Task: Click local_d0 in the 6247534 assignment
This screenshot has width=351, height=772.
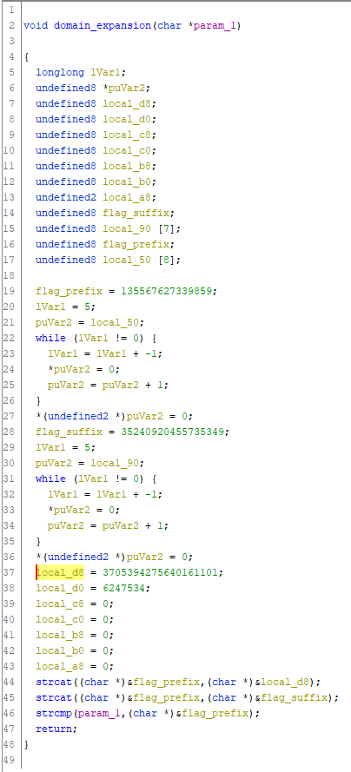Action: [60, 589]
